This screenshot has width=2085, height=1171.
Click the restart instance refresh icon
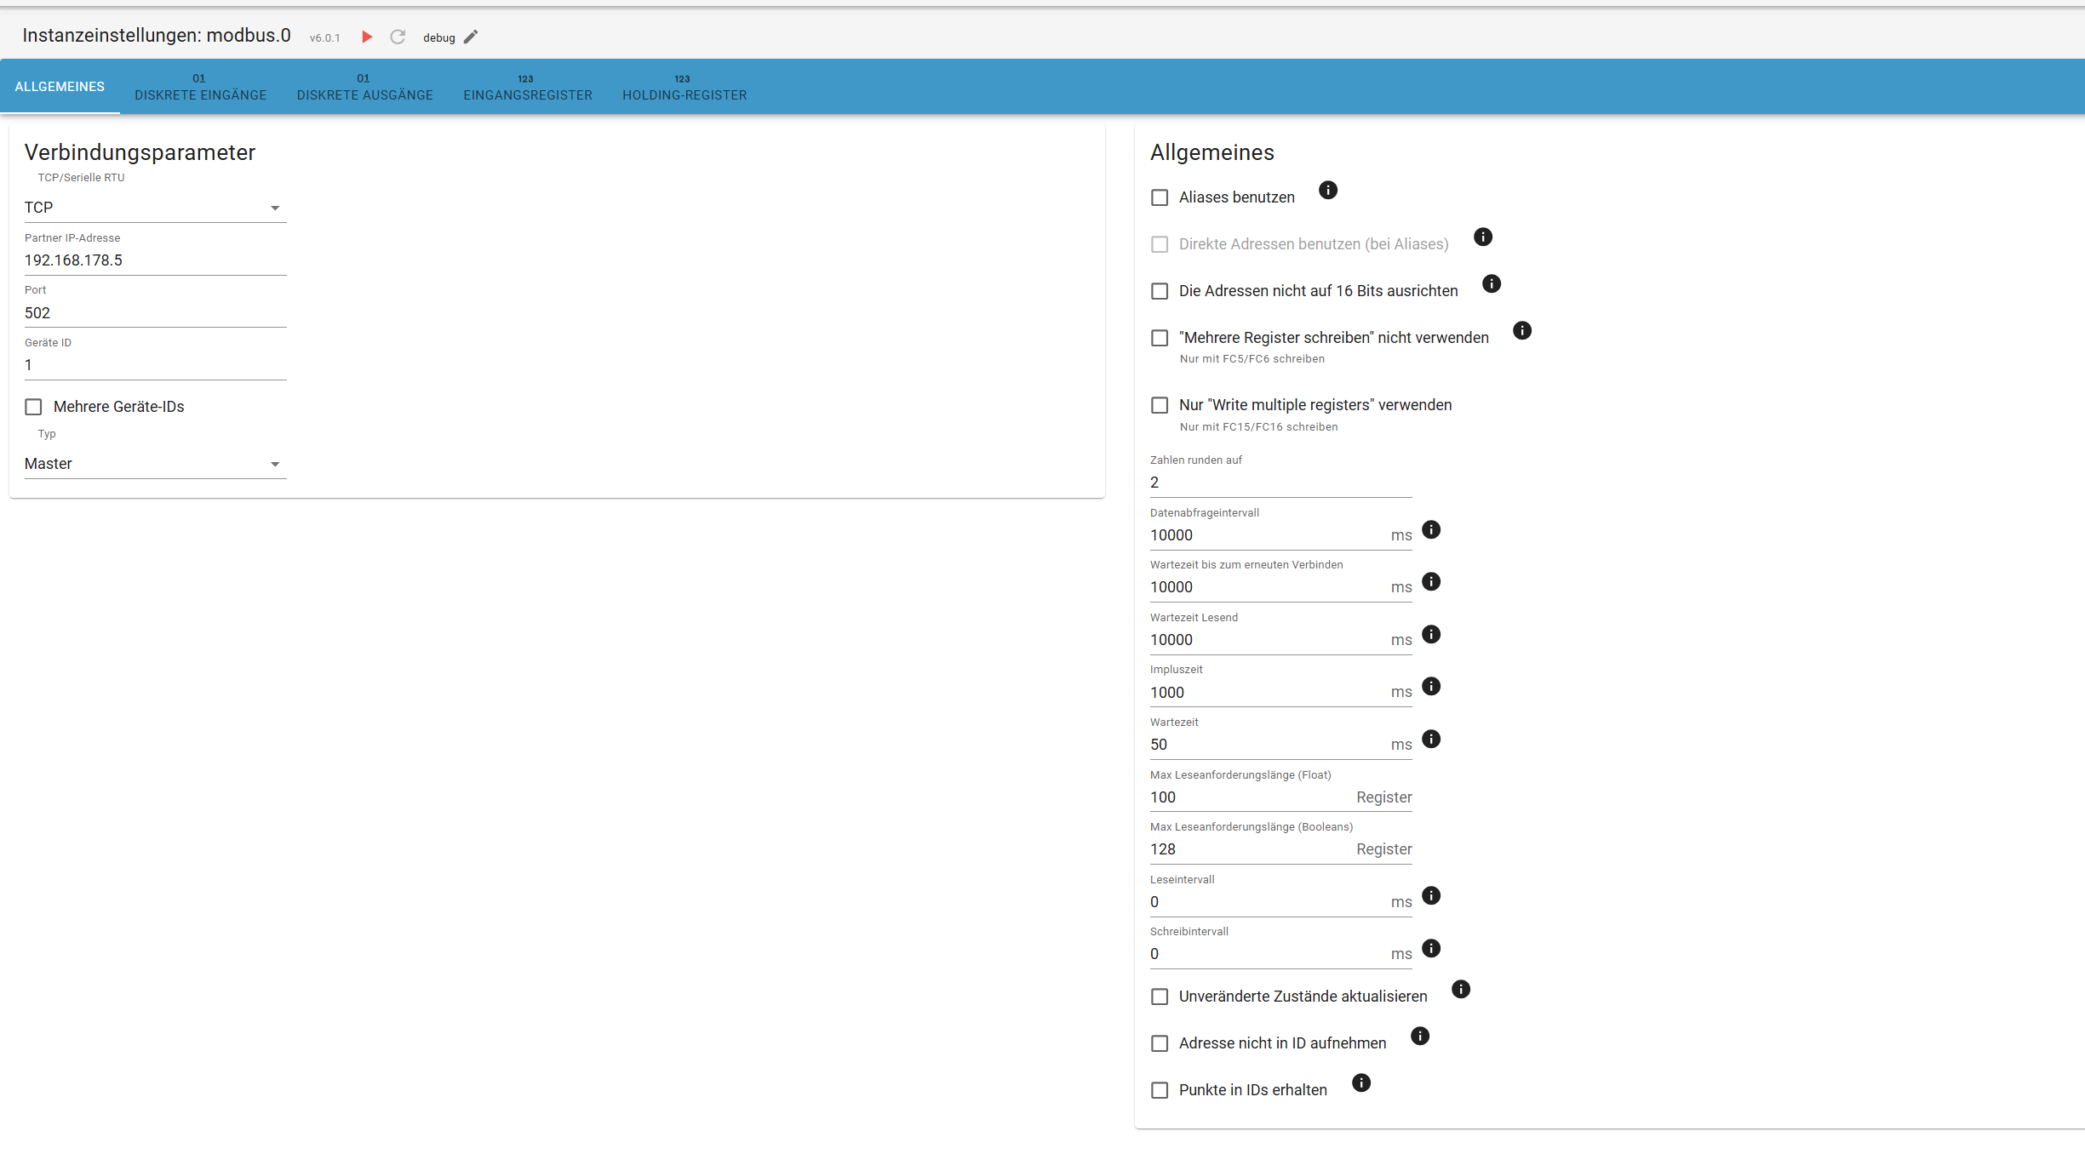[398, 37]
